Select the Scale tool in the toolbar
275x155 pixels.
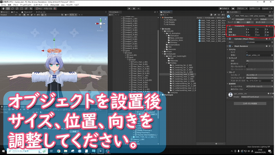point(17,8)
